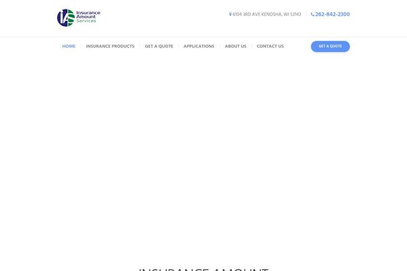
Task: Open the Insurance Products menu
Action: [x=110, y=46]
